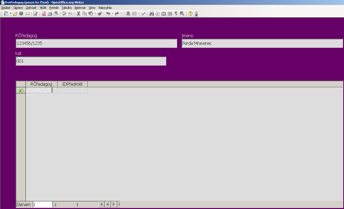344x209 pixels.
Task: Select the row marker with green arrow
Action: pos(21,90)
